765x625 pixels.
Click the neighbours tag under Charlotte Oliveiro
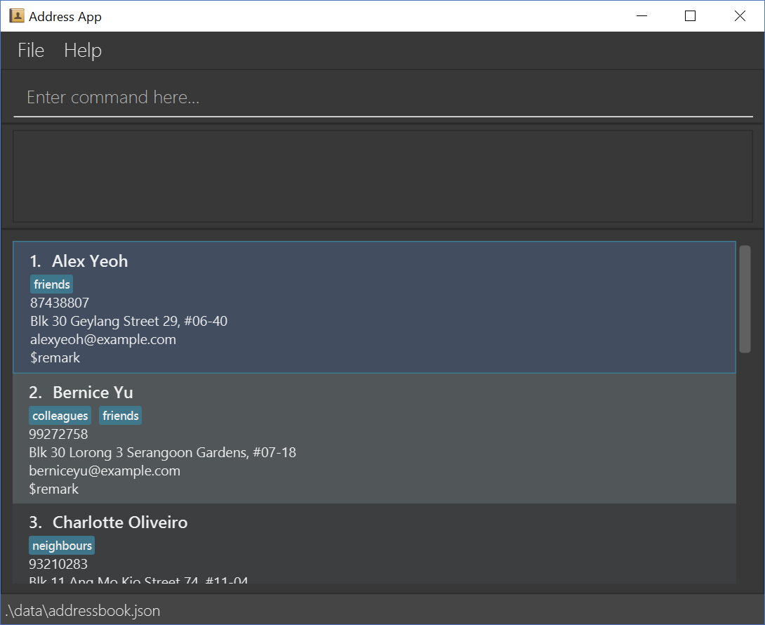(x=62, y=546)
